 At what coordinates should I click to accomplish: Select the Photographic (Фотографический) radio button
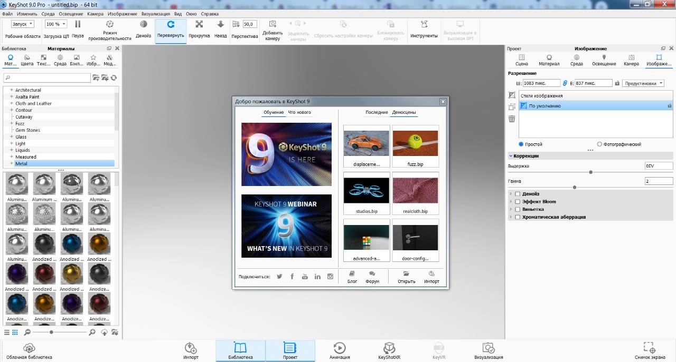coord(599,144)
